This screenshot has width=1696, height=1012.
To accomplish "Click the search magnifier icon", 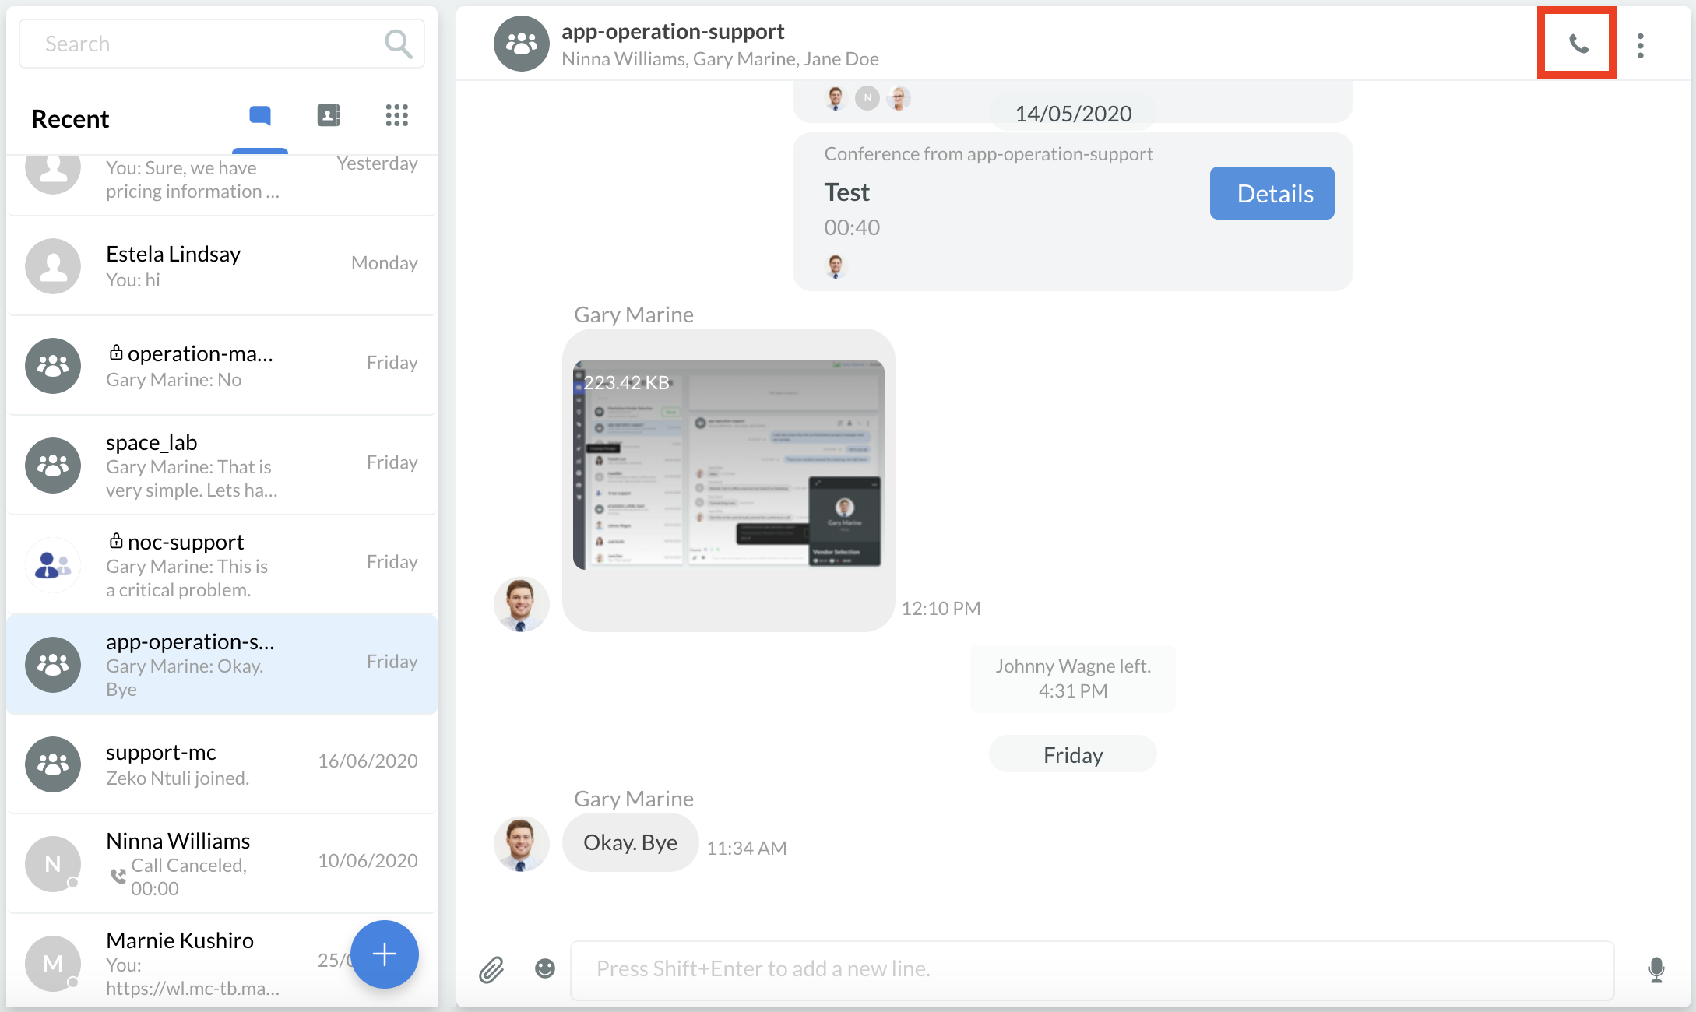I will [x=398, y=44].
